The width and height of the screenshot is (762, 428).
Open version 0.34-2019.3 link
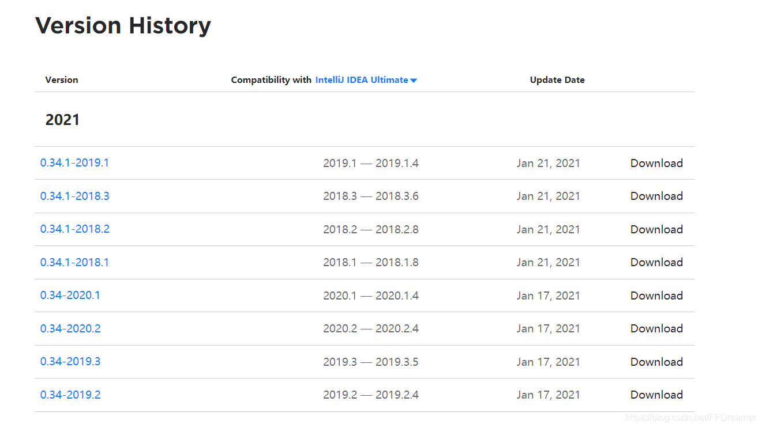click(70, 362)
